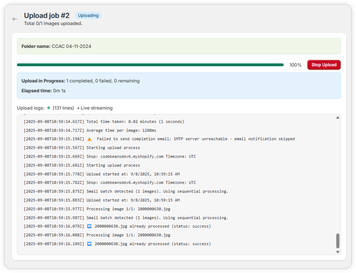Stop the upload with the red button

pos(324,65)
